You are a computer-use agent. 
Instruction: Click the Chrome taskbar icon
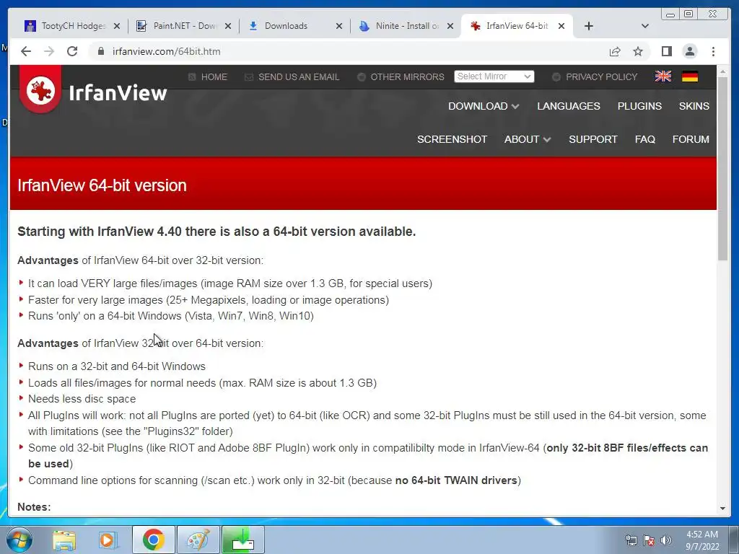pos(154,540)
